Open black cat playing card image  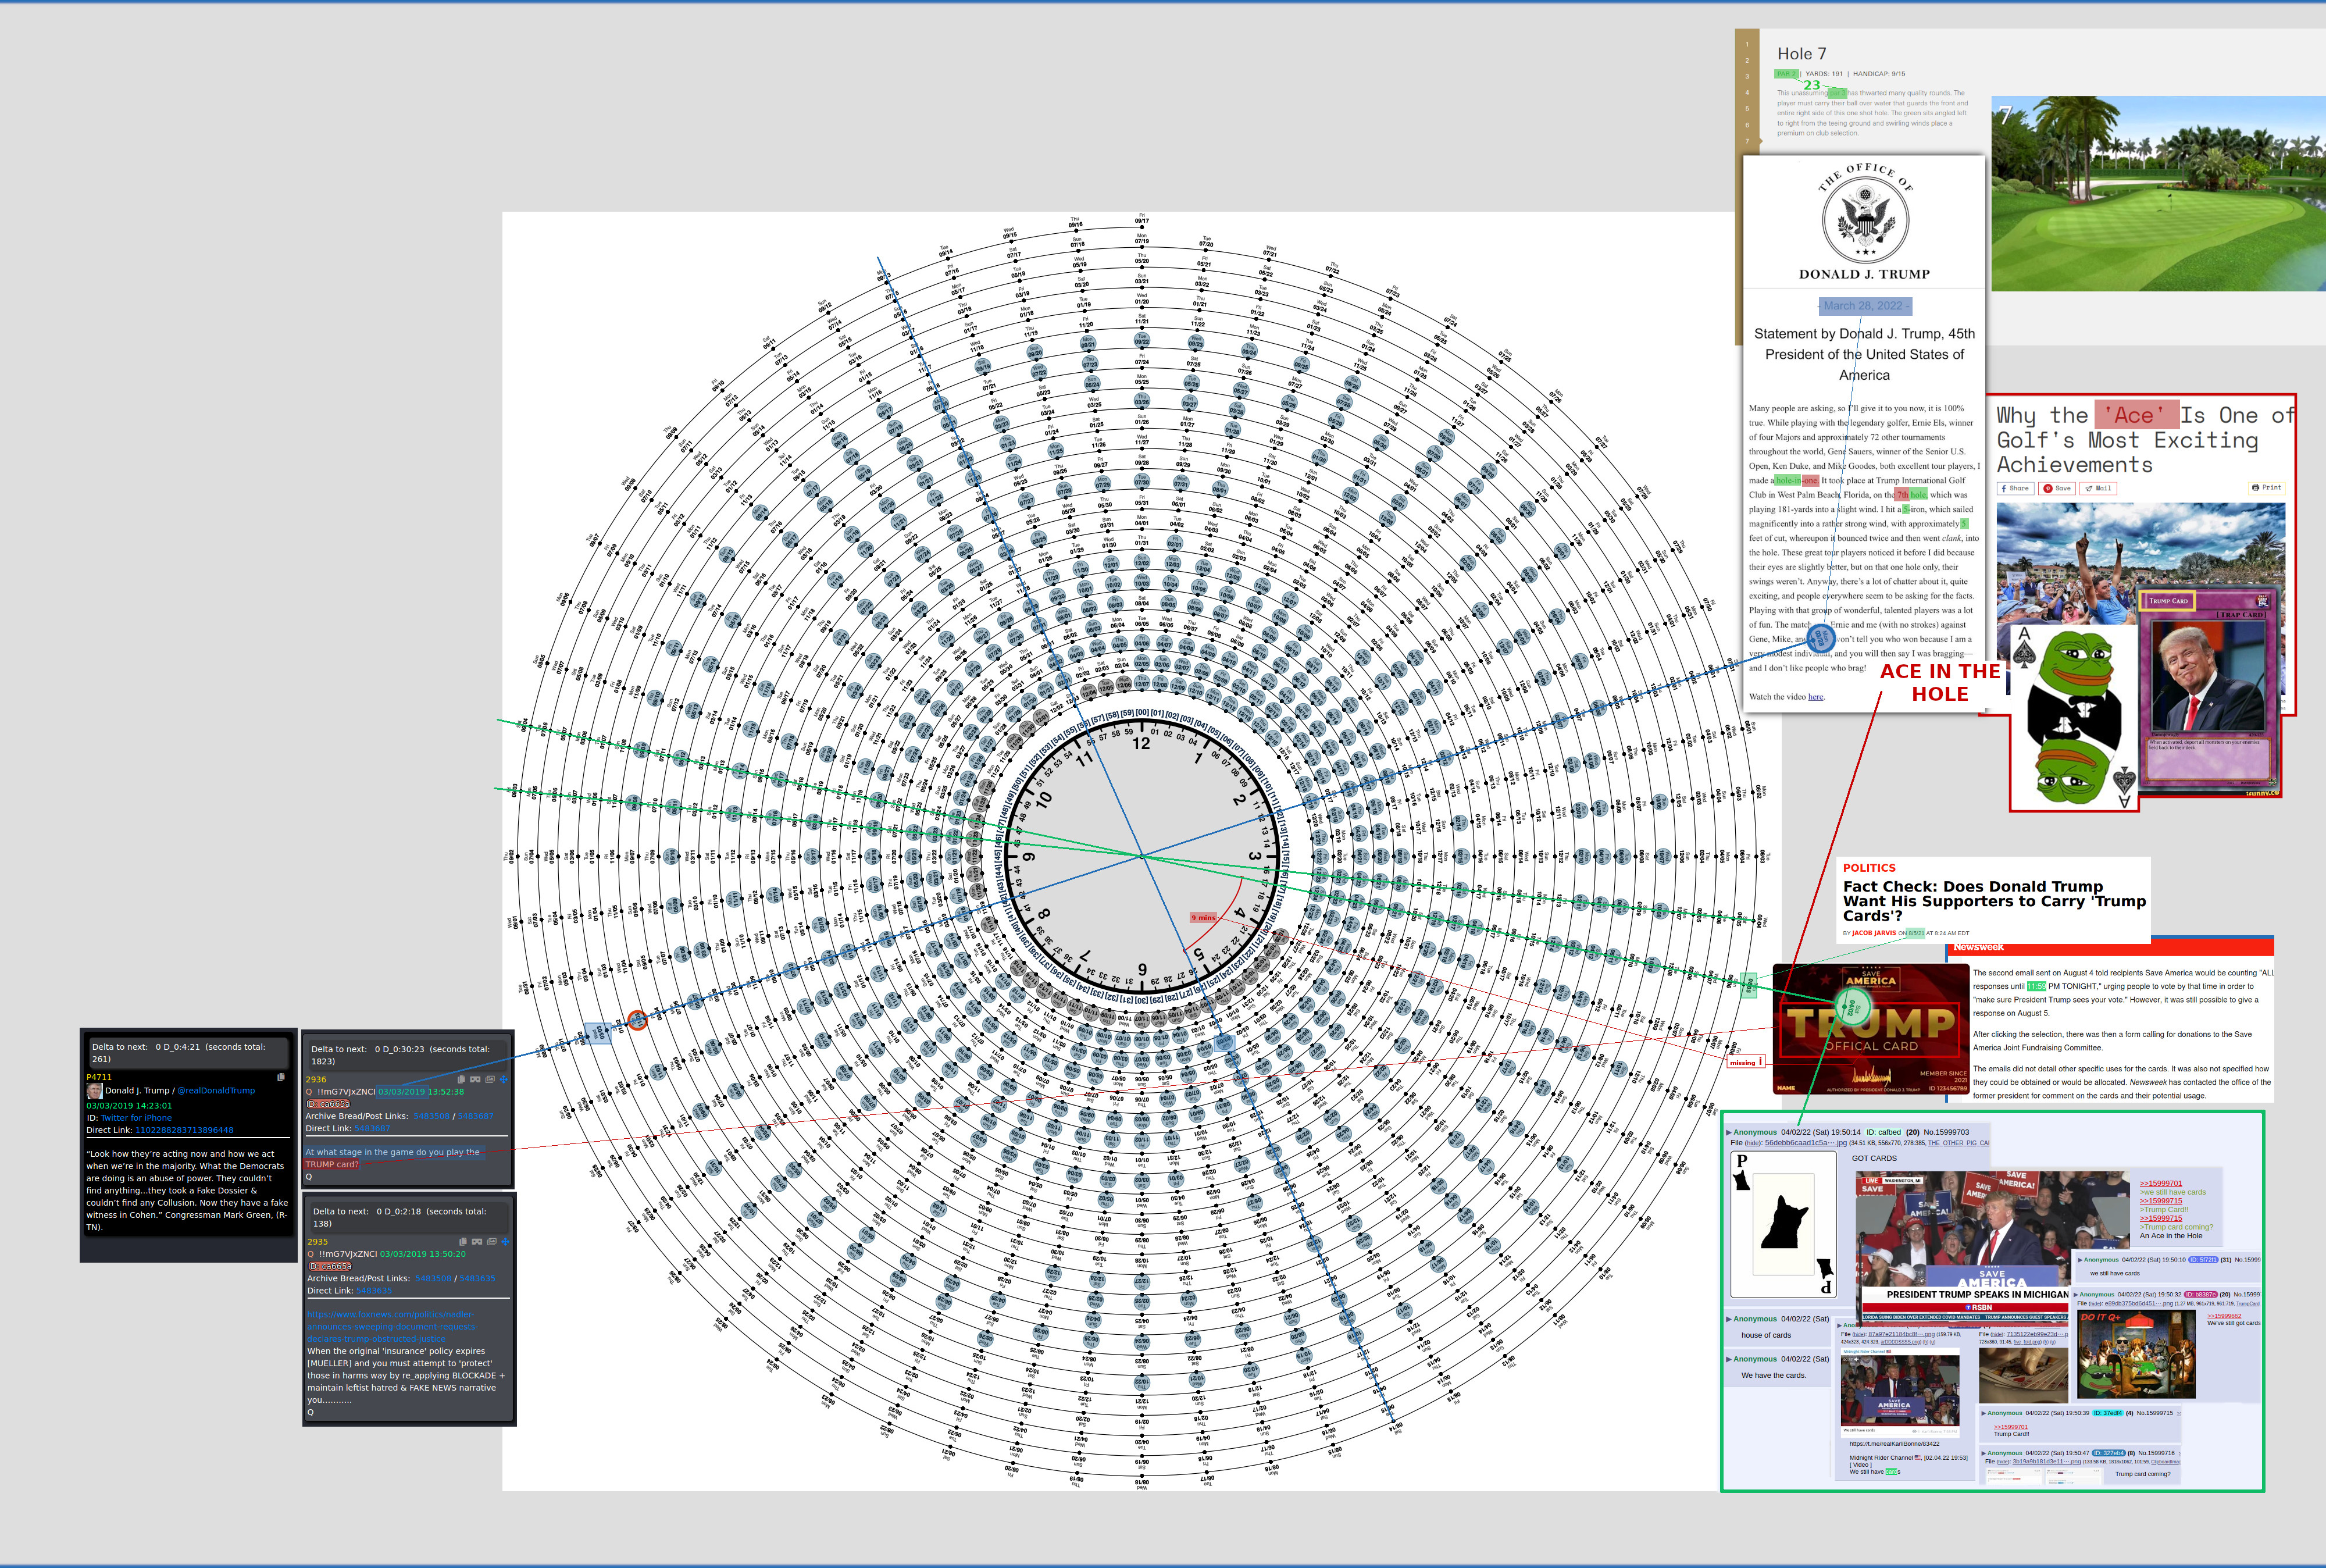pyautogui.click(x=1783, y=1225)
